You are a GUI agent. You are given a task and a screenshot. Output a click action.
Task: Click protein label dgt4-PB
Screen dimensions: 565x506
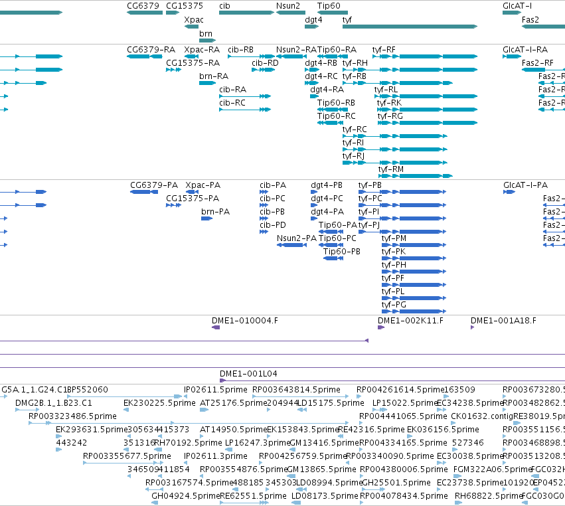(327, 185)
